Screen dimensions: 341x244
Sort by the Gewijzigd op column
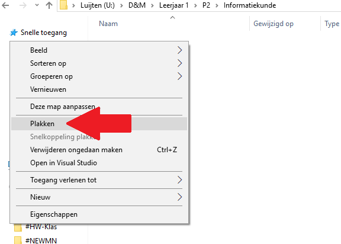tap(274, 24)
